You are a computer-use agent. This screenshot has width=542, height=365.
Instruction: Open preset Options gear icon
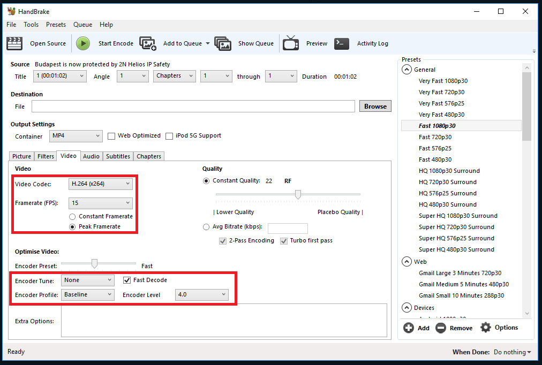click(x=486, y=328)
